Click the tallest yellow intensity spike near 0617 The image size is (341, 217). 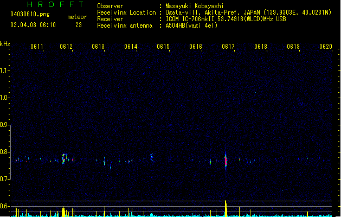pyautogui.click(x=226, y=208)
